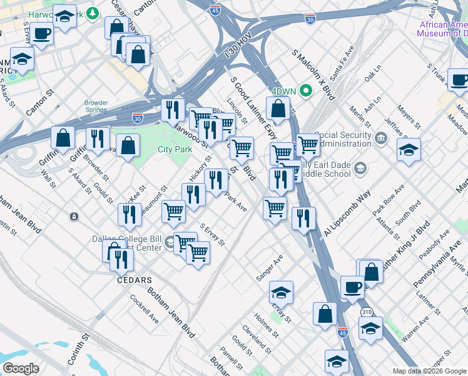Click the restaurant marker above the Cedars label
468x376 pixels.
click(x=121, y=262)
